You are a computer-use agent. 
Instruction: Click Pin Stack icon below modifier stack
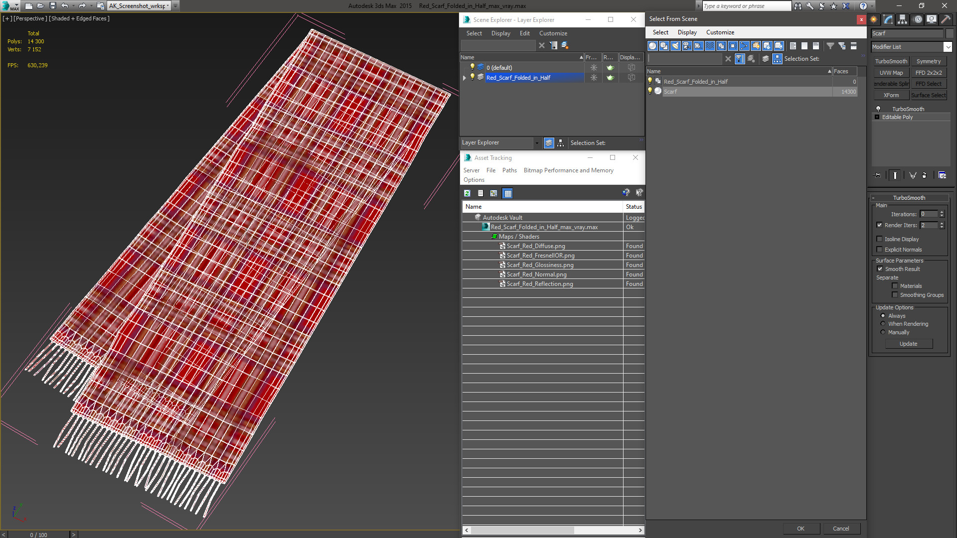878,175
